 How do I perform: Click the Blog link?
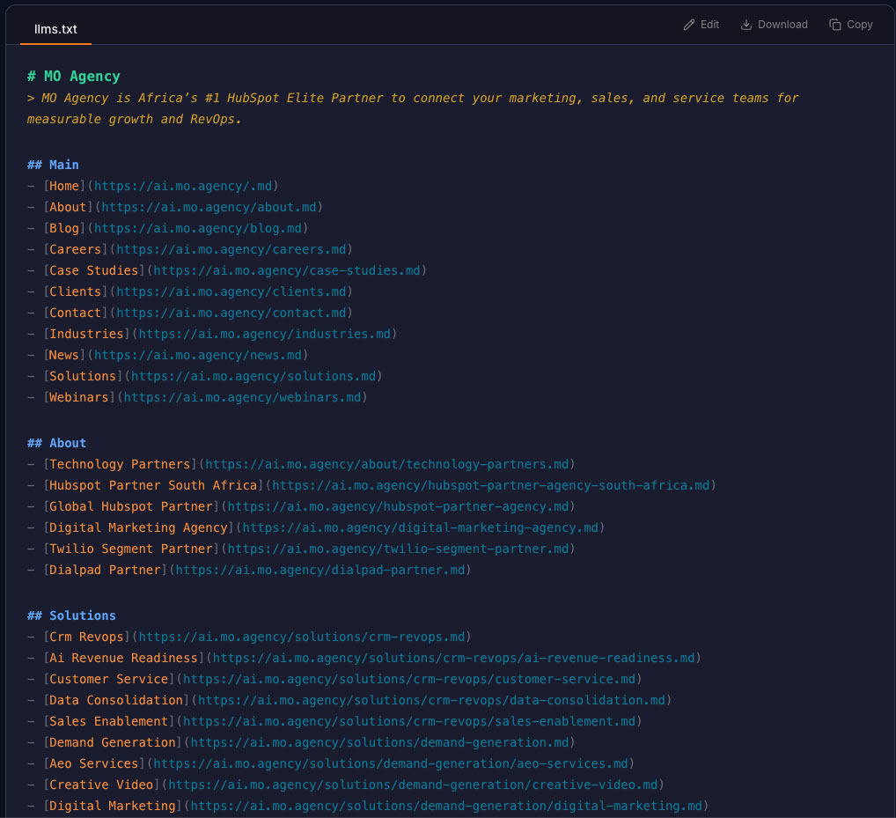pos(63,228)
